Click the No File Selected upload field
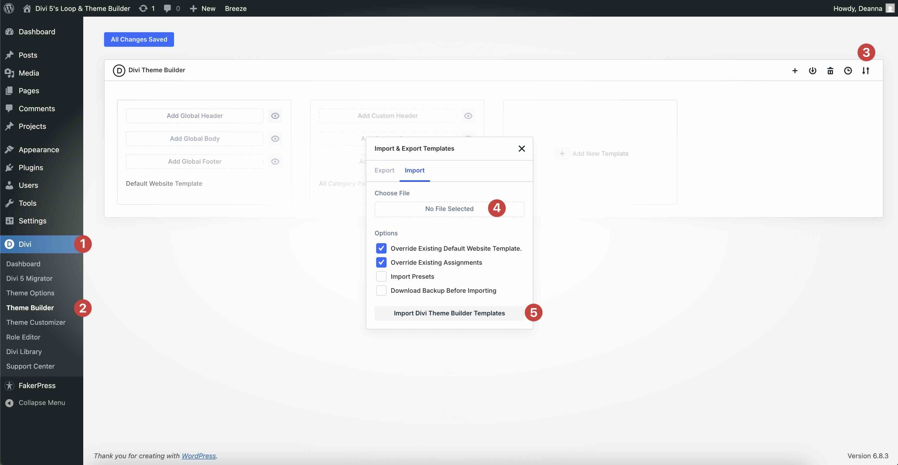Viewport: 898px width, 465px height. click(x=449, y=209)
